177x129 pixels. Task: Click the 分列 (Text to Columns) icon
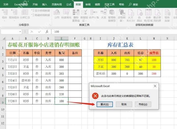[57, 12]
